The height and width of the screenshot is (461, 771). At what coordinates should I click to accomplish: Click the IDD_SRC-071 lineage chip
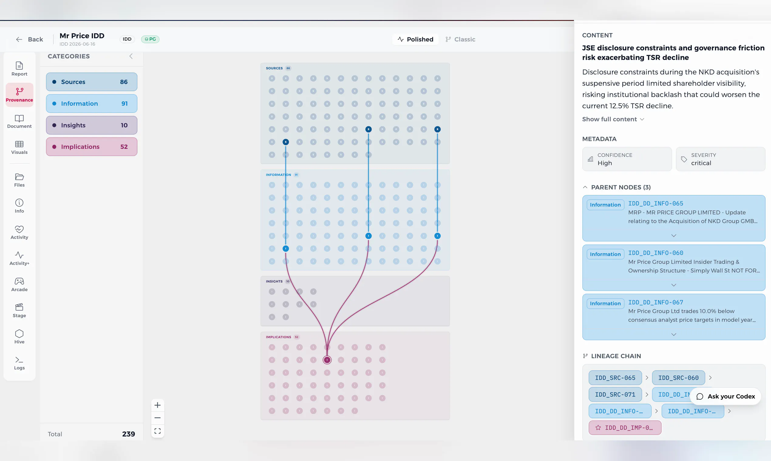(x=615, y=395)
